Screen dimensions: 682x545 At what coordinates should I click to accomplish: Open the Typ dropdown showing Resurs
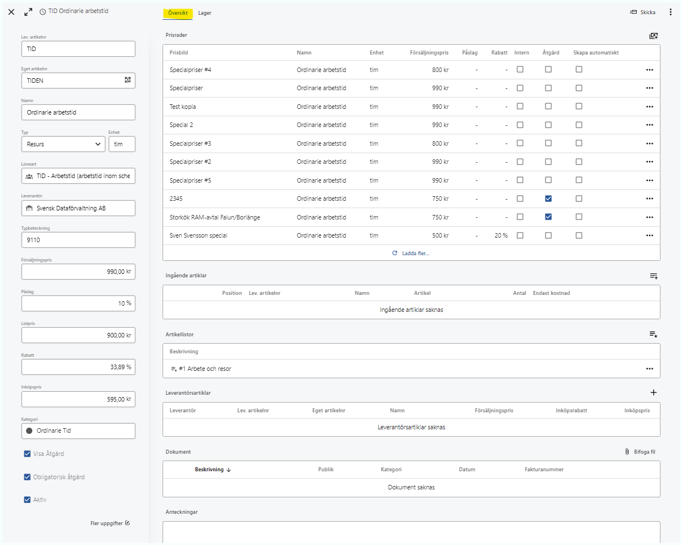point(63,144)
